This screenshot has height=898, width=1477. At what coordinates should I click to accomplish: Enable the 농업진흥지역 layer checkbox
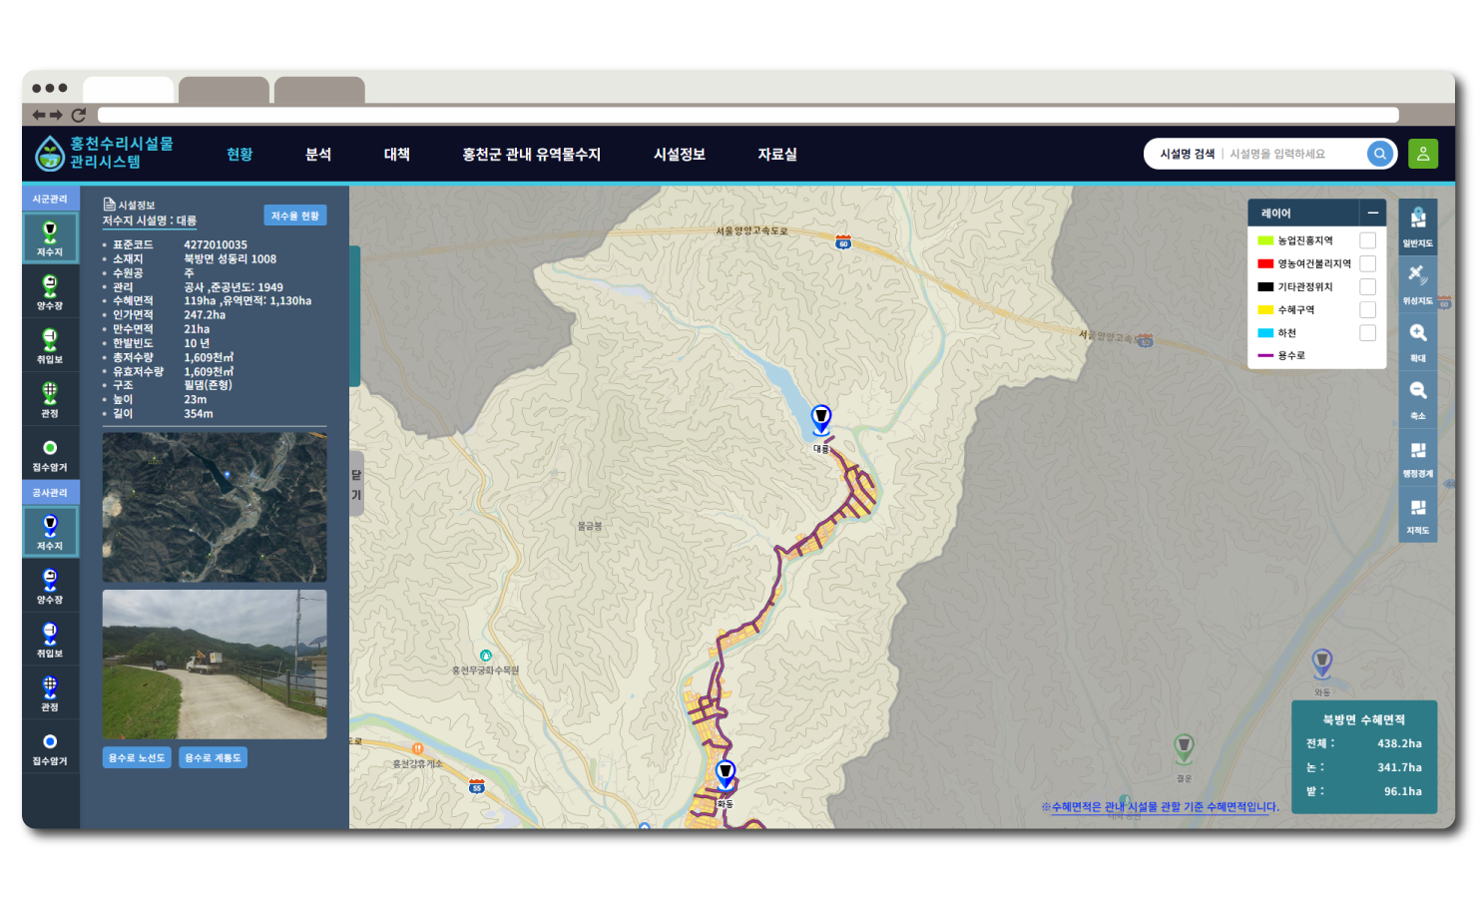1367,240
